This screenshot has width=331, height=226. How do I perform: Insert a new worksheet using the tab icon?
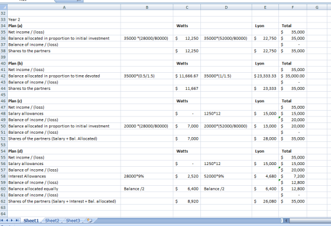89,221
